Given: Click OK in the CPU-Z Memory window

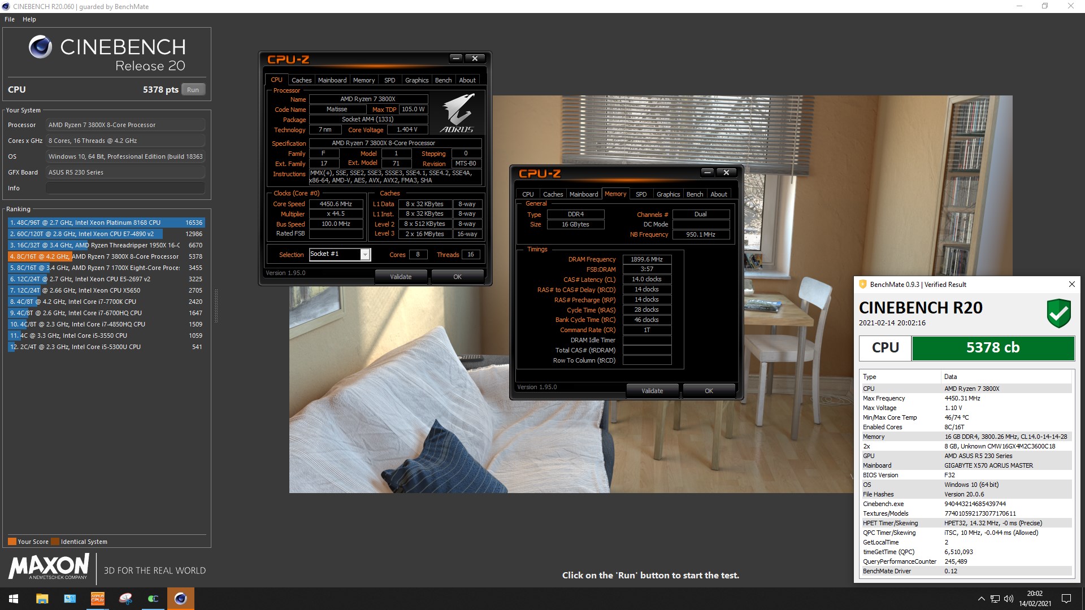Looking at the screenshot, I should pyautogui.click(x=709, y=391).
